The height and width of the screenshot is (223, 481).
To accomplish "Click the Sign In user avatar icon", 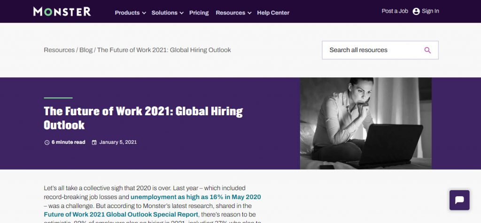I will (x=416, y=11).
